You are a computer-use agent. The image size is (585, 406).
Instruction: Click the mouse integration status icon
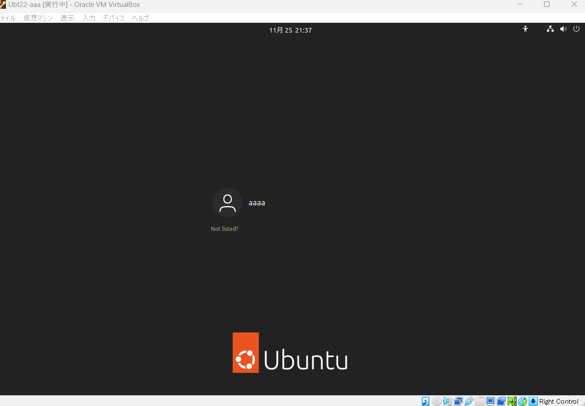(x=523, y=401)
